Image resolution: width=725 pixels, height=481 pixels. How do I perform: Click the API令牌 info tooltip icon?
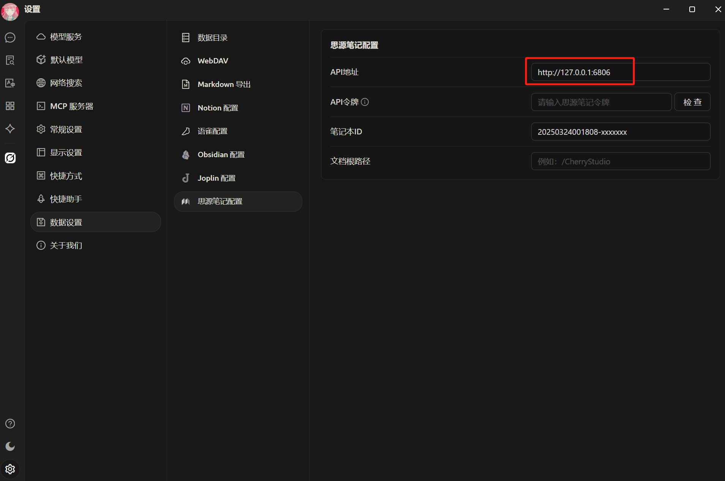[365, 102]
